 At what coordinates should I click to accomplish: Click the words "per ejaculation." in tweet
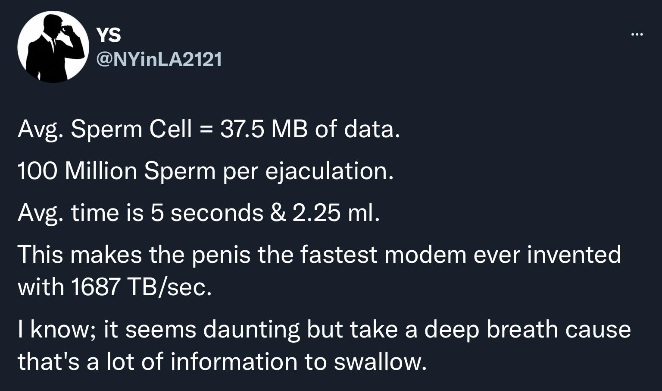click(x=308, y=171)
